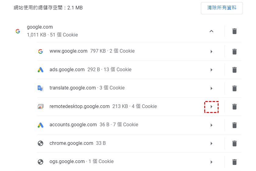Show accounts.google.com details arrow
This screenshot has height=171, width=256.
point(212,125)
